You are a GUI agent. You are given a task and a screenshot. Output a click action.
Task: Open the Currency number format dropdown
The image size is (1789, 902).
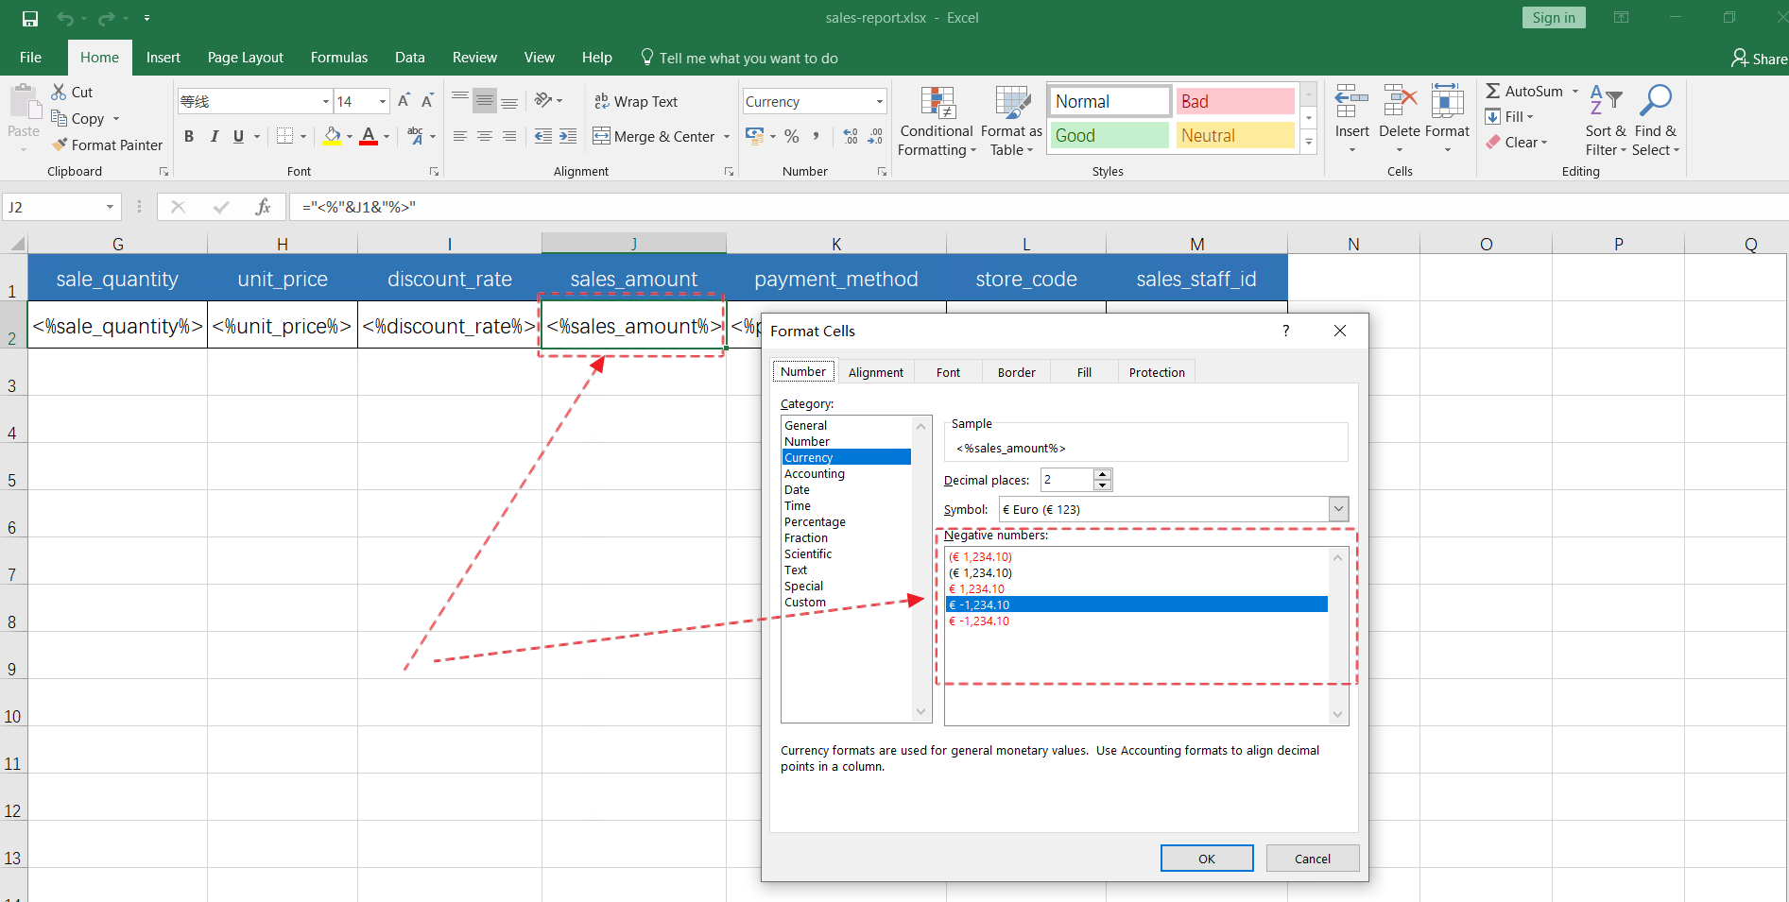pos(879,101)
